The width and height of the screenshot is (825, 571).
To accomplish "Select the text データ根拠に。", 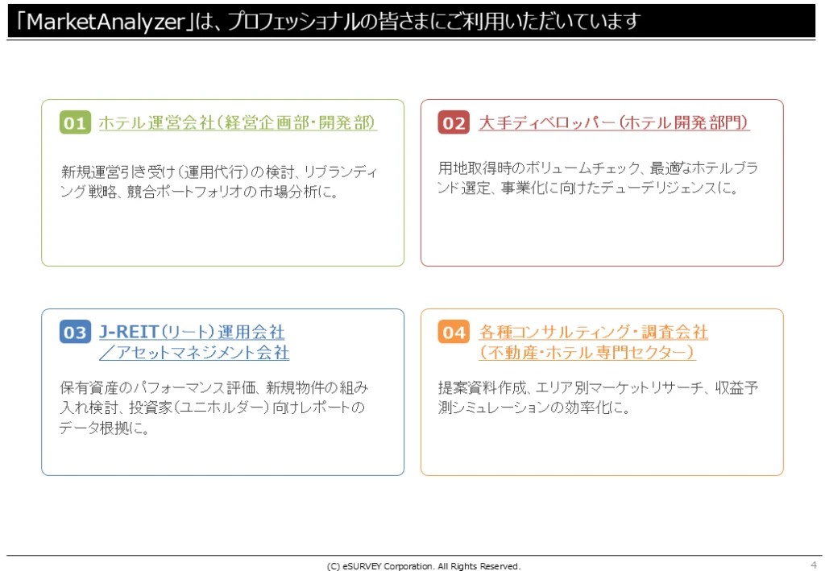I will point(105,428).
